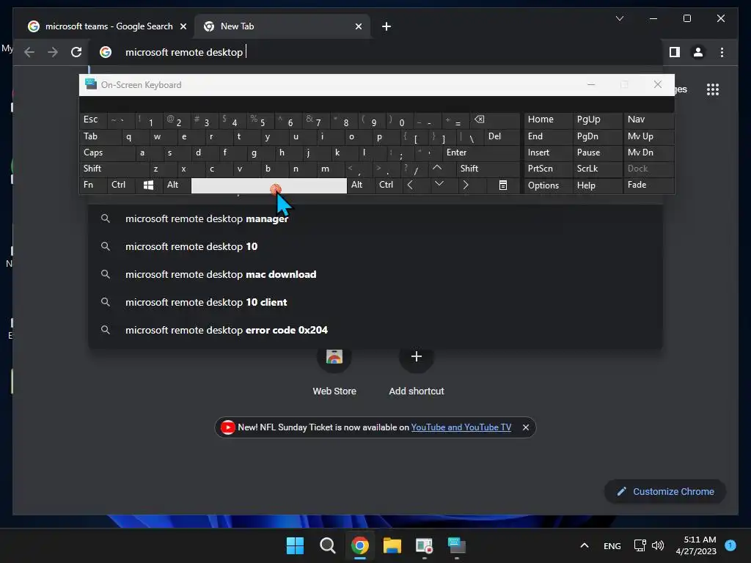Go forward in Chrome history
The height and width of the screenshot is (563, 751).
click(x=53, y=52)
